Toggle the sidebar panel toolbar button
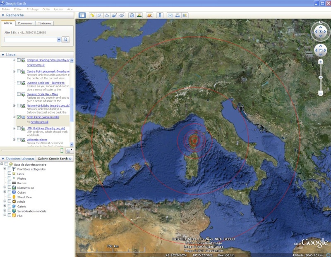The height and width of the screenshot is (257, 331). (x=82, y=15)
